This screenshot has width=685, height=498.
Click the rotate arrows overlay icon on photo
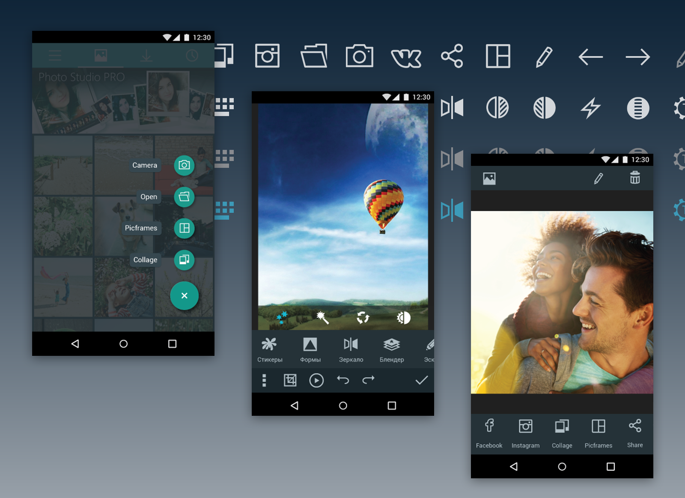[363, 318]
